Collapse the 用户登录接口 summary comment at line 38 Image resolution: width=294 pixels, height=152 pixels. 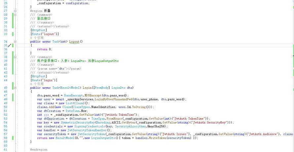click(15, 57)
